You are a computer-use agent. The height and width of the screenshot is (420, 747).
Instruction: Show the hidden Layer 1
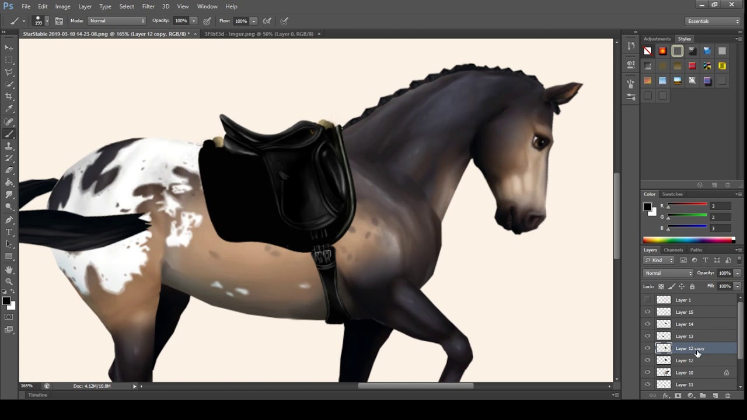pos(647,300)
